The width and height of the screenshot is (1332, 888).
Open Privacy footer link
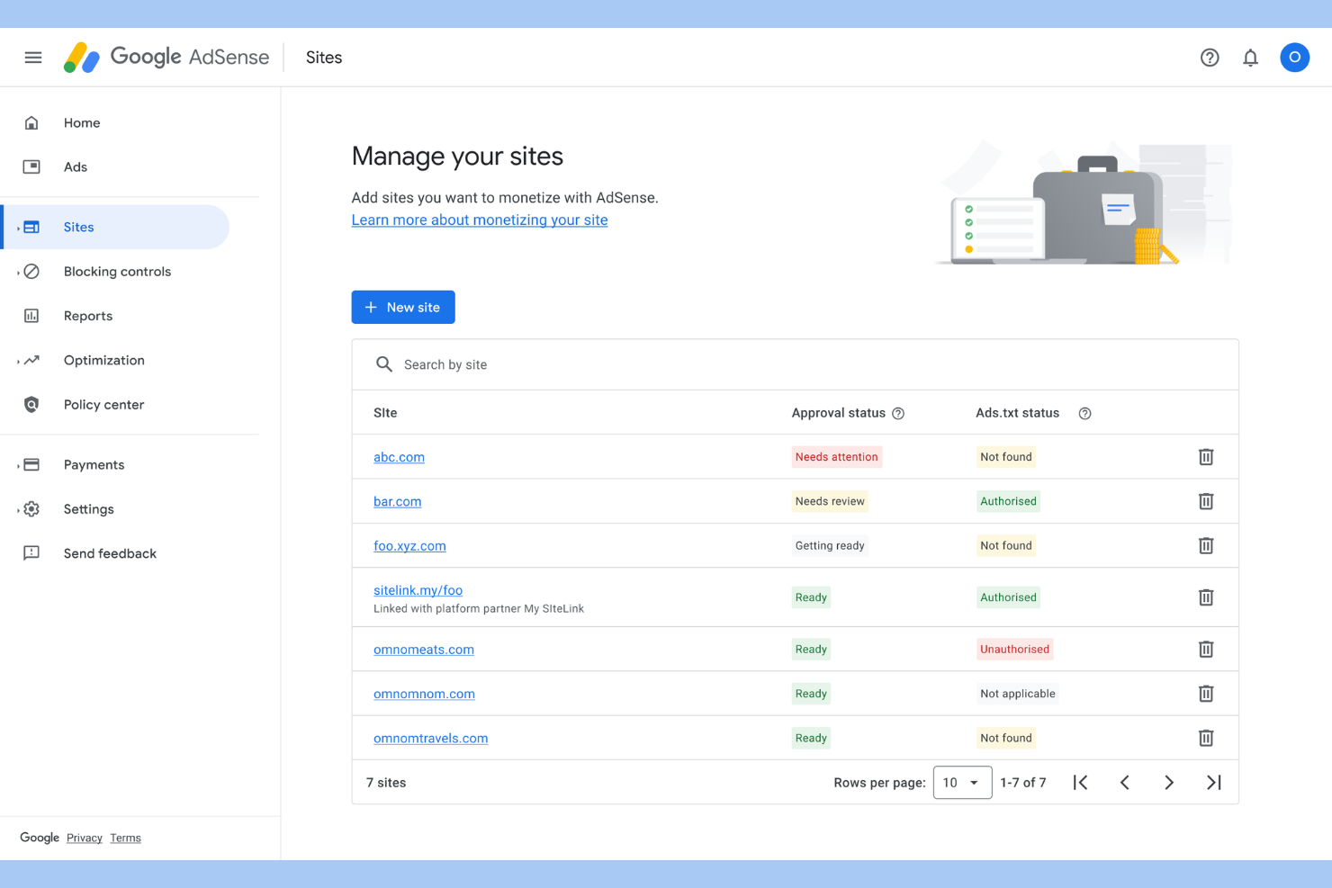tap(85, 838)
